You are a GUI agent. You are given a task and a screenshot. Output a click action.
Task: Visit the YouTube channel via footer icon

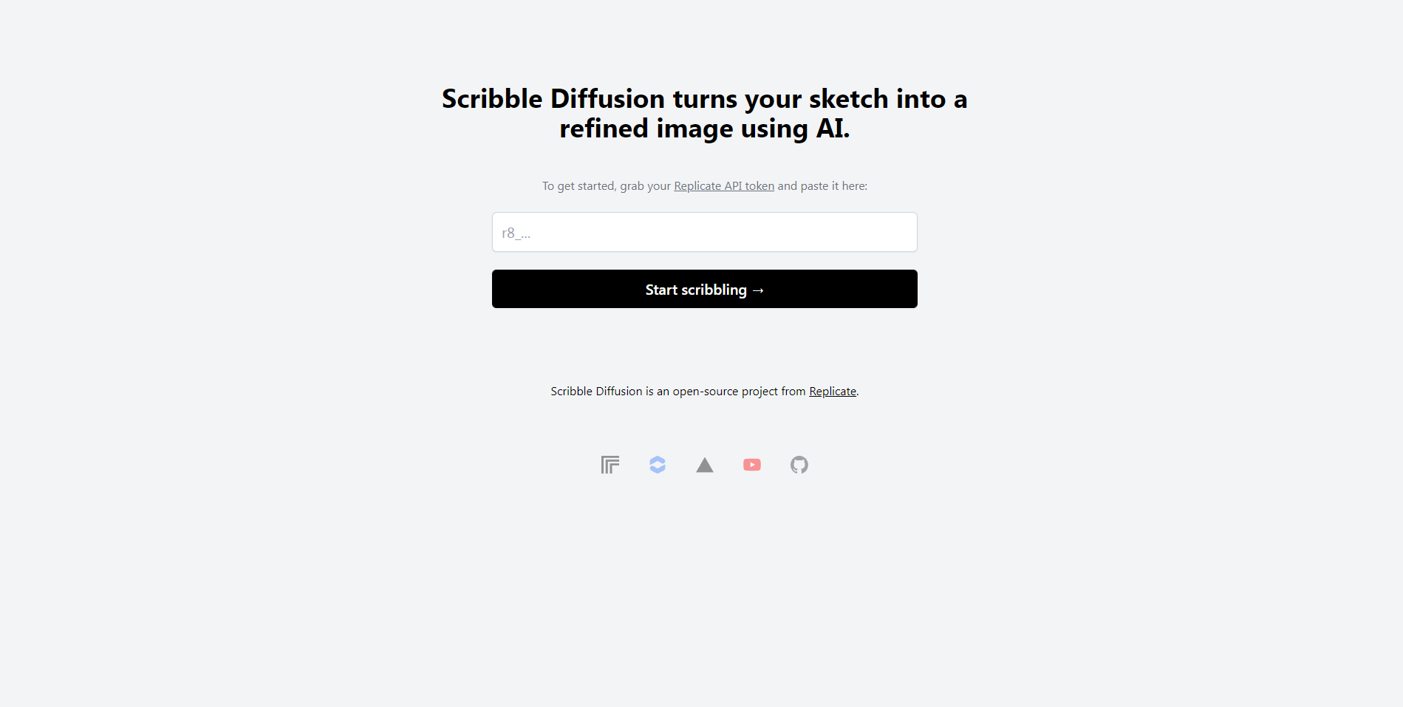click(752, 465)
